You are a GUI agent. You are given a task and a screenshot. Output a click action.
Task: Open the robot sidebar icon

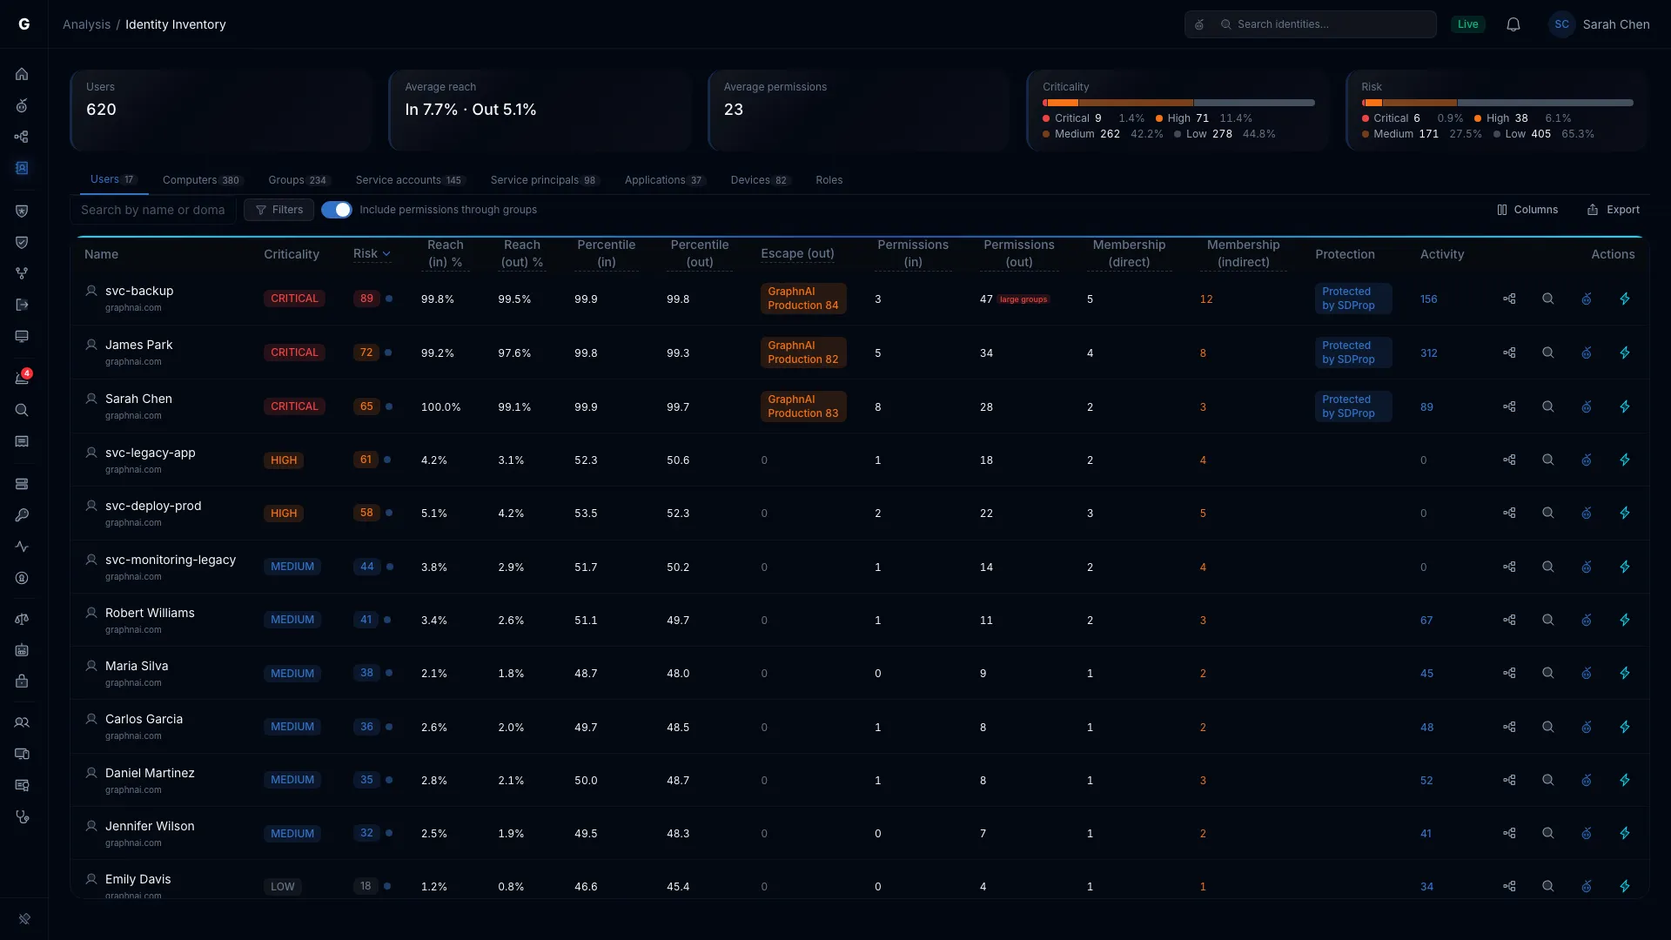tap(22, 650)
